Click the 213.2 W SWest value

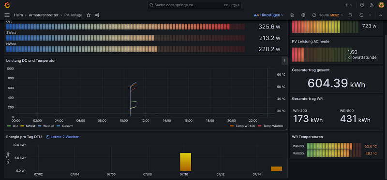point(270,38)
